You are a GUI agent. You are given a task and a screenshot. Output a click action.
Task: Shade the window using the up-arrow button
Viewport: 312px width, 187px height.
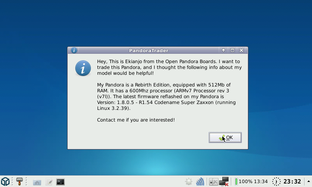click(223, 50)
